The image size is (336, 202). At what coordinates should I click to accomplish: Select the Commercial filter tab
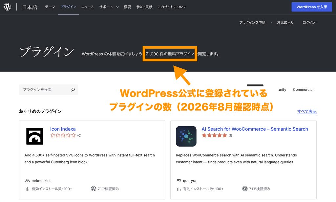[303, 90]
